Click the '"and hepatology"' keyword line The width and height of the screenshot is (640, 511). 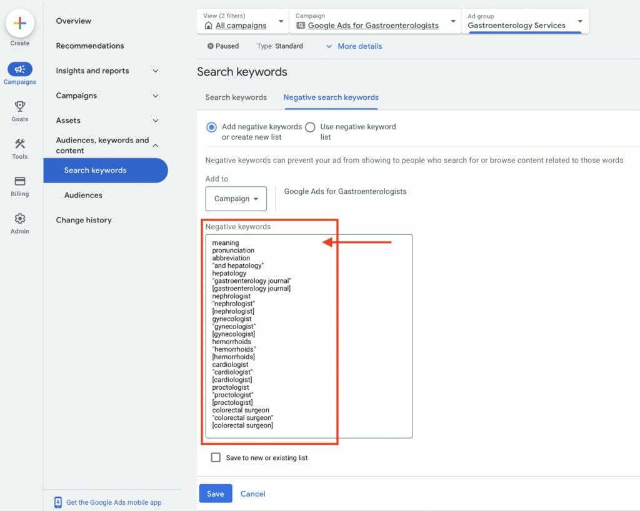click(237, 265)
